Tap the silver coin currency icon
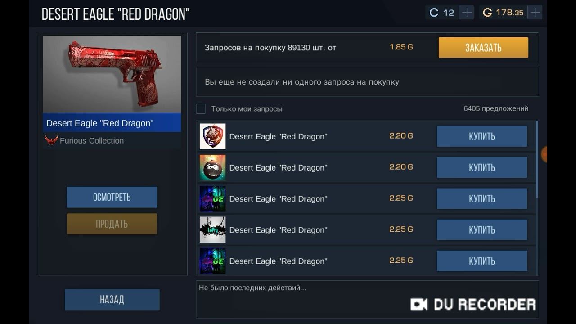Screen dimensions: 576x324 [x=434, y=13]
